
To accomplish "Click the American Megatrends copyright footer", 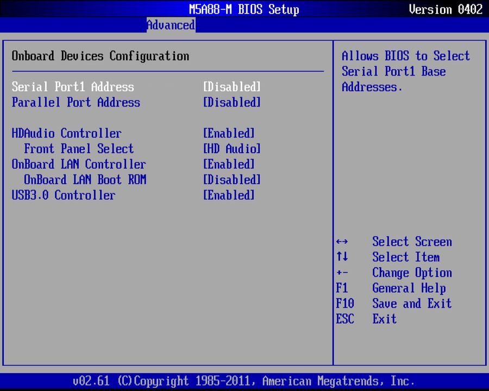I will pos(244,381).
